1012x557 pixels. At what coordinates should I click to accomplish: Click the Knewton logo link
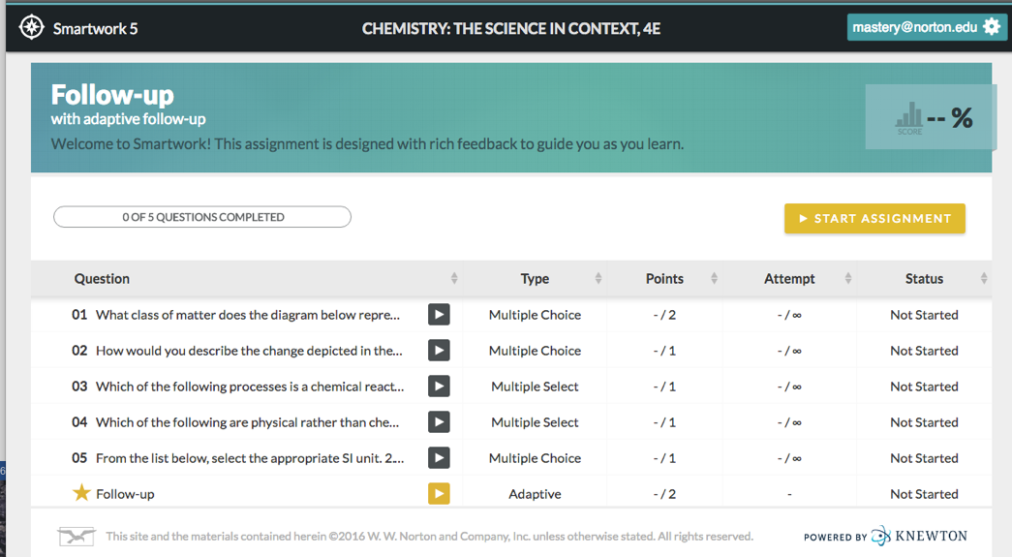click(x=918, y=536)
